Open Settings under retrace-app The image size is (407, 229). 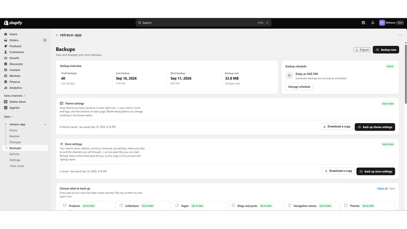[x=15, y=160]
